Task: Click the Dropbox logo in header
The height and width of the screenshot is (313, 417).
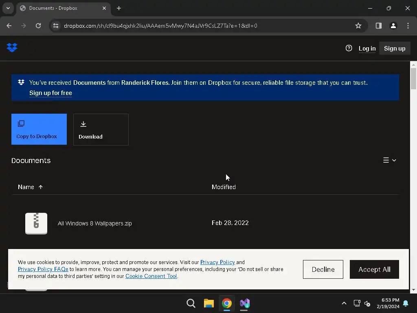Action: click(x=12, y=48)
